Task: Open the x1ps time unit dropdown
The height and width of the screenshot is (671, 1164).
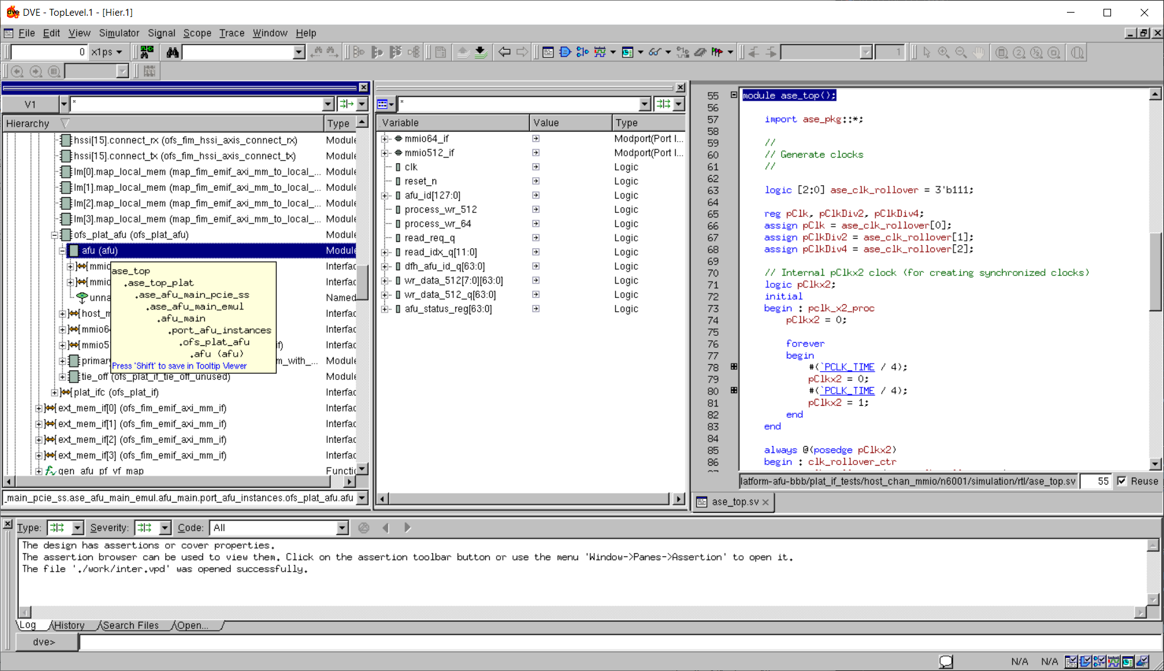Action: click(x=118, y=52)
